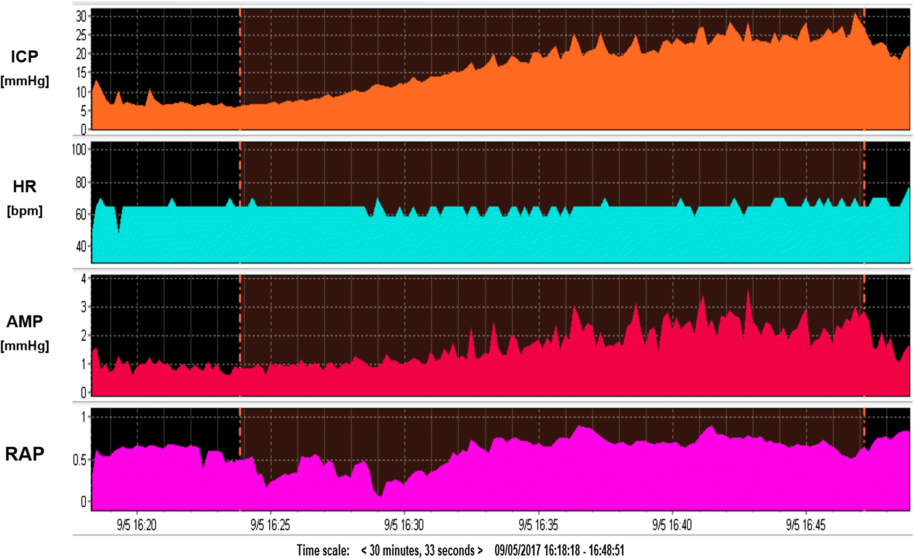Click the 'Time scale:' label
The width and height of the screenshot is (914, 559).
point(323,551)
